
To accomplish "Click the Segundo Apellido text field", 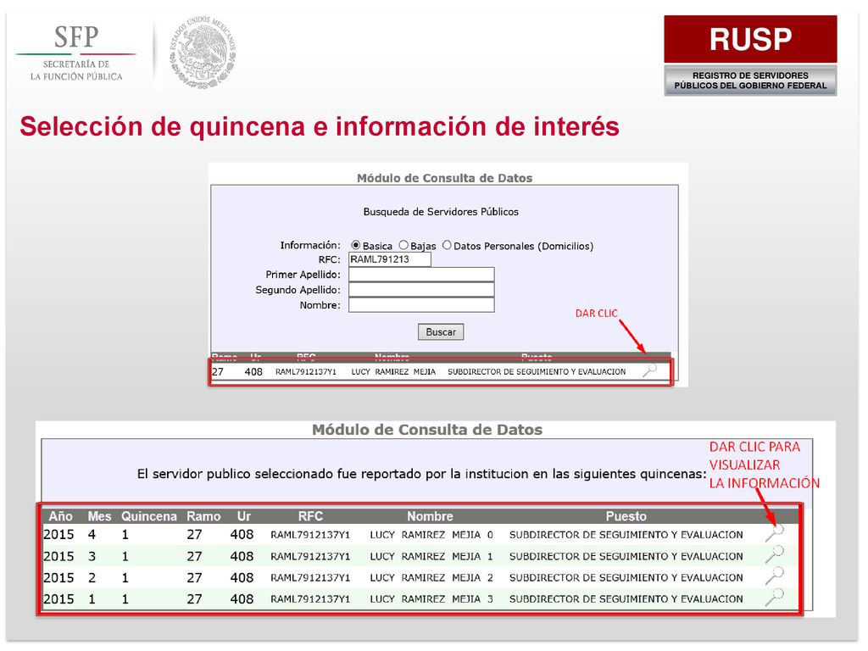I will pos(421,290).
